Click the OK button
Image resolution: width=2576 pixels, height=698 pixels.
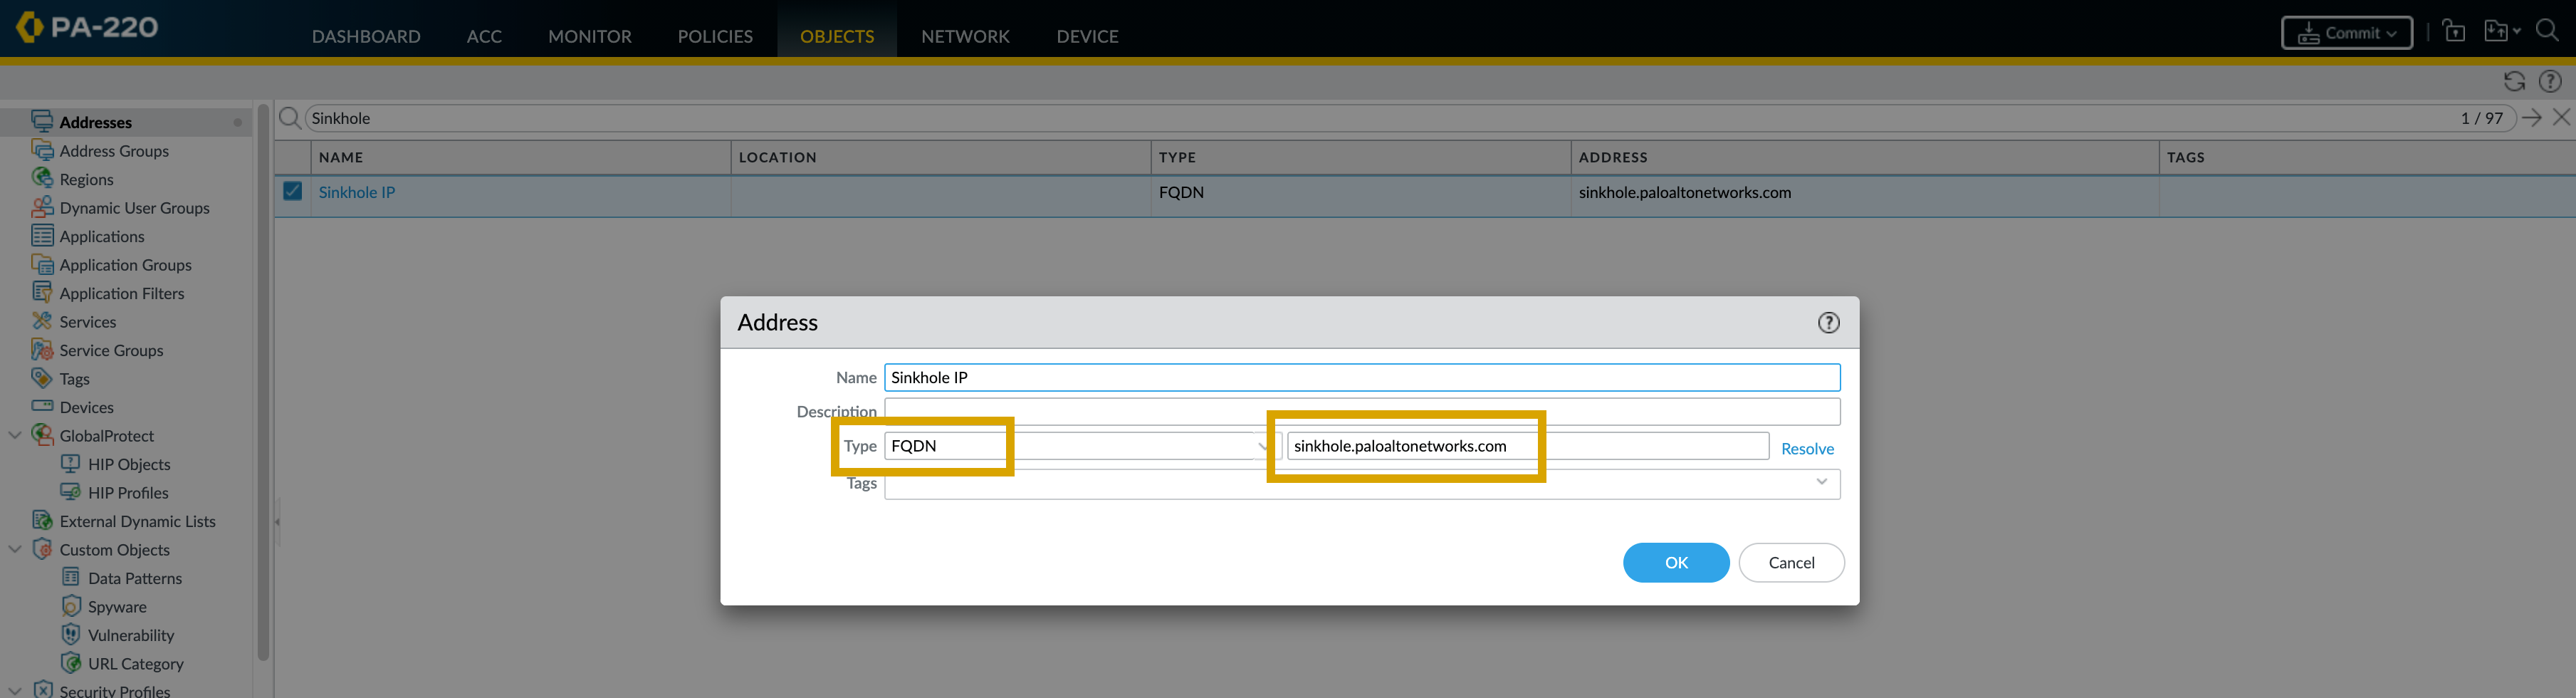pos(1675,563)
